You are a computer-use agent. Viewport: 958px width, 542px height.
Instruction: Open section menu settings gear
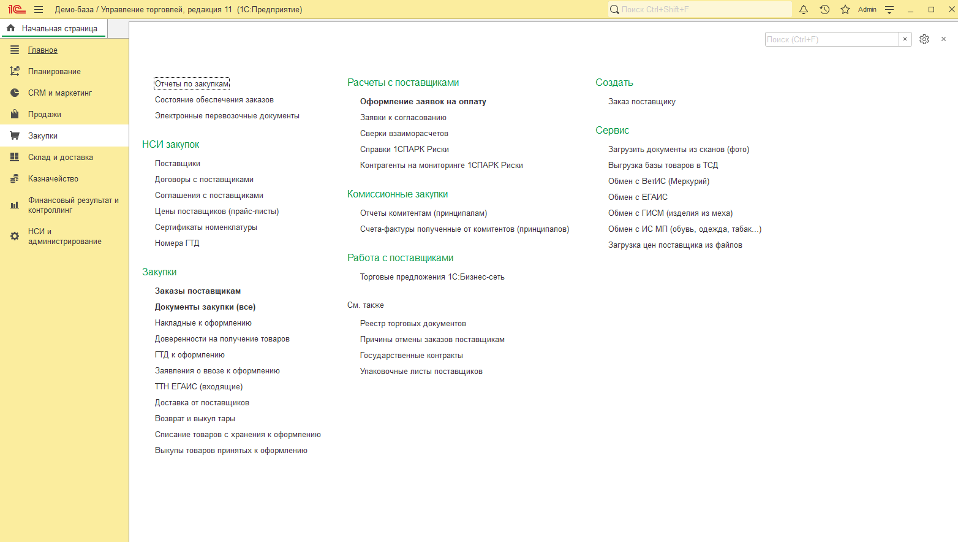(x=924, y=39)
